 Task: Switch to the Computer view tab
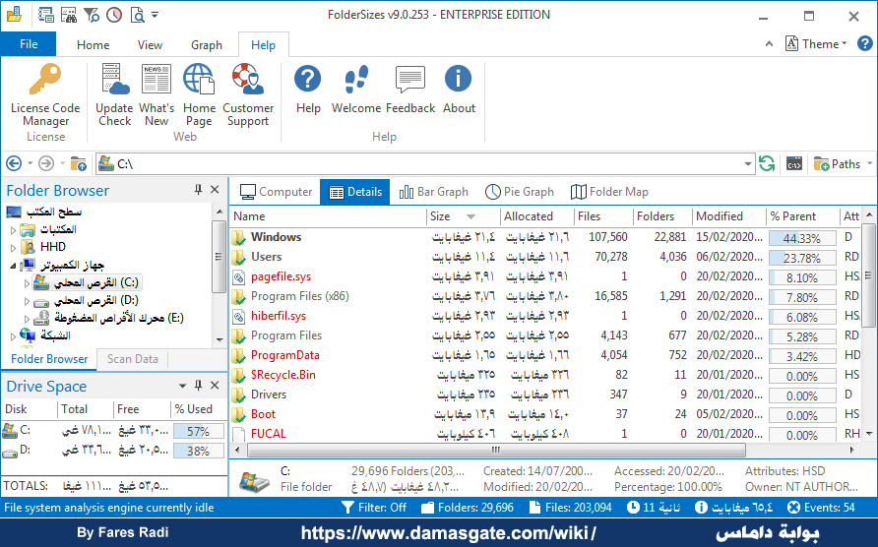pos(276,192)
